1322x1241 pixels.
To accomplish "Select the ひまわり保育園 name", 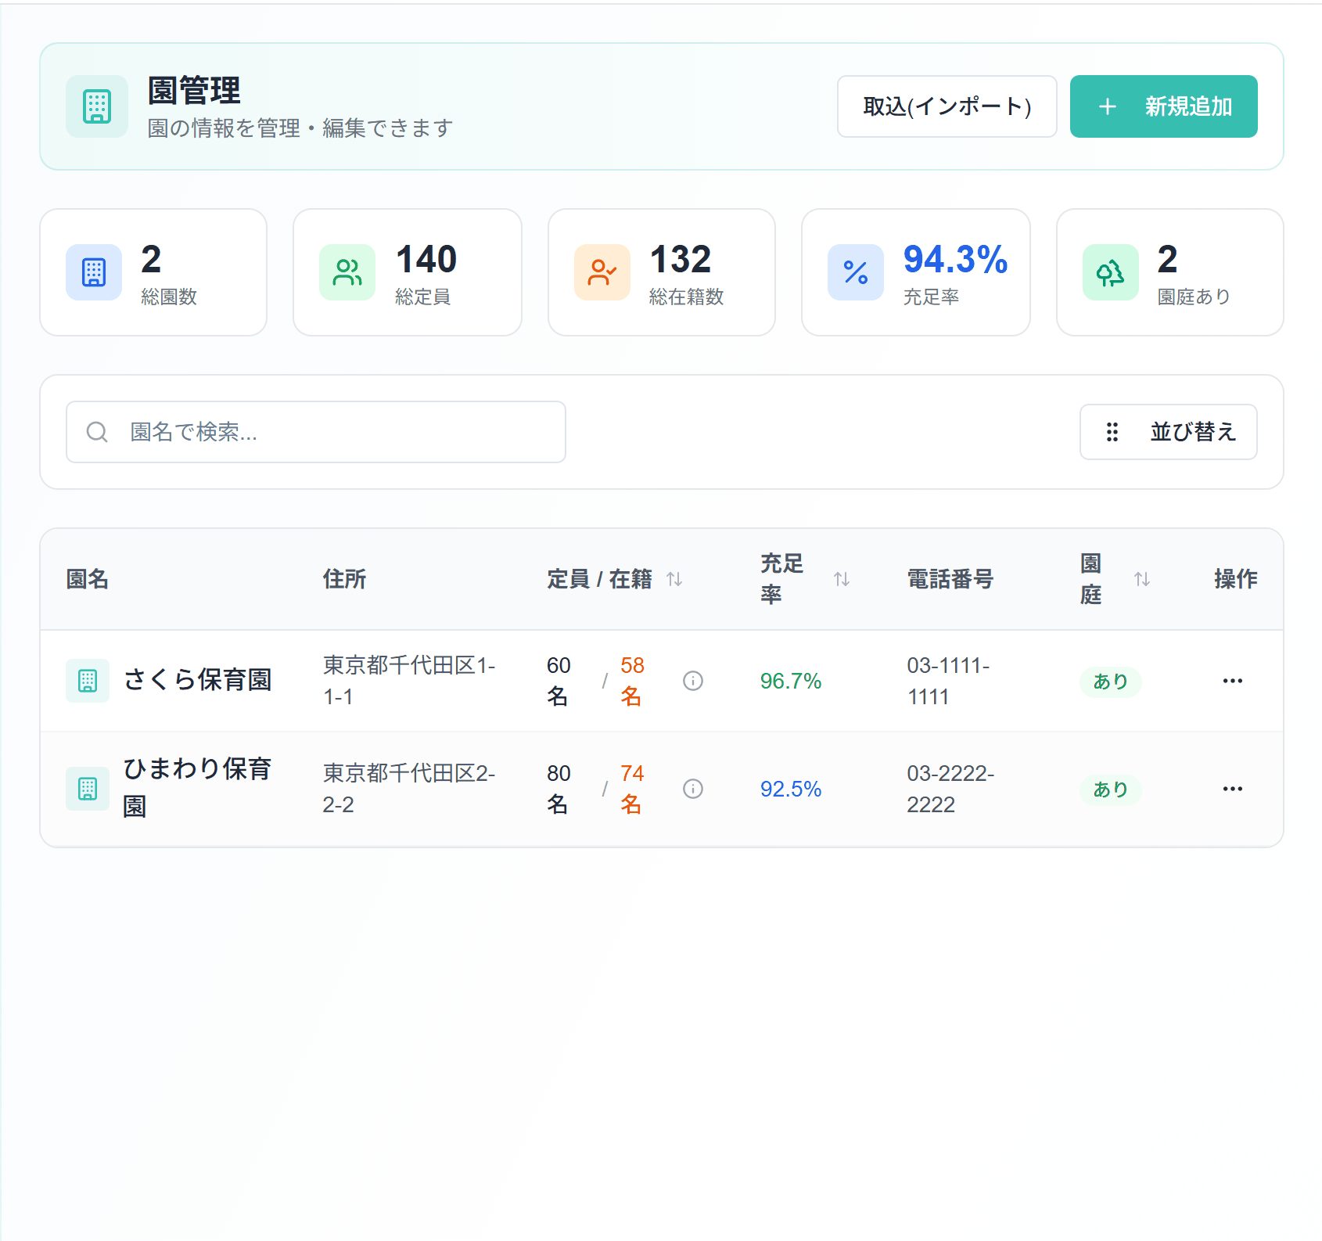I will coord(197,787).
